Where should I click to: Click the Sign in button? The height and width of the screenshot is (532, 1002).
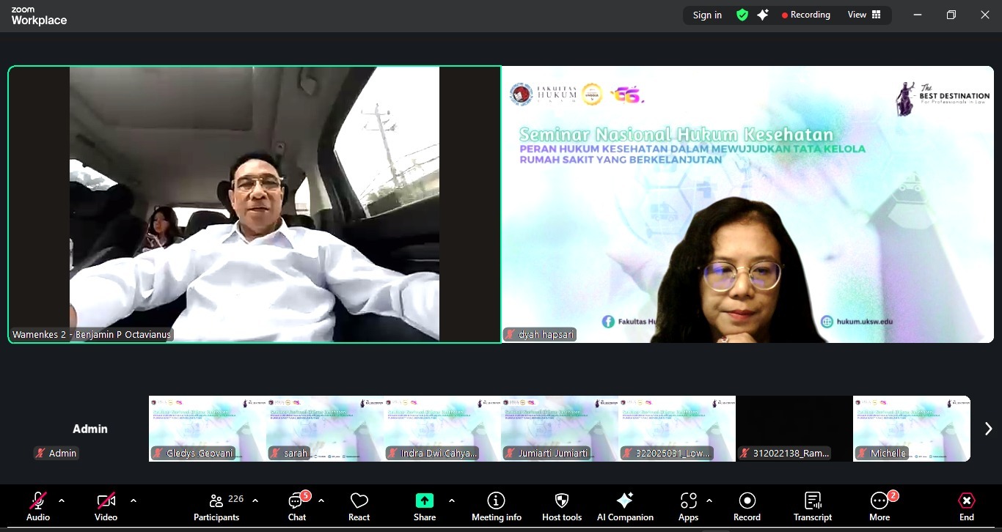point(707,15)
